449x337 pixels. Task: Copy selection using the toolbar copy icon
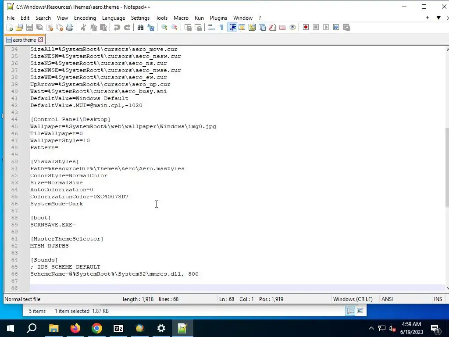coord(93,27)
